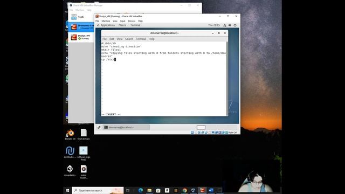Open terminal Help menu
The image size is (345, 194).
click(151, 39)
